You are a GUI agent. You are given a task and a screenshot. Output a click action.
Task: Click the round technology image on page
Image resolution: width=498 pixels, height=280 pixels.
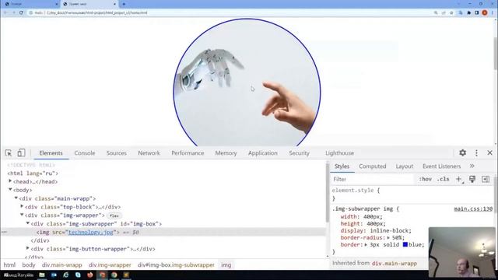tap(247, 83)
